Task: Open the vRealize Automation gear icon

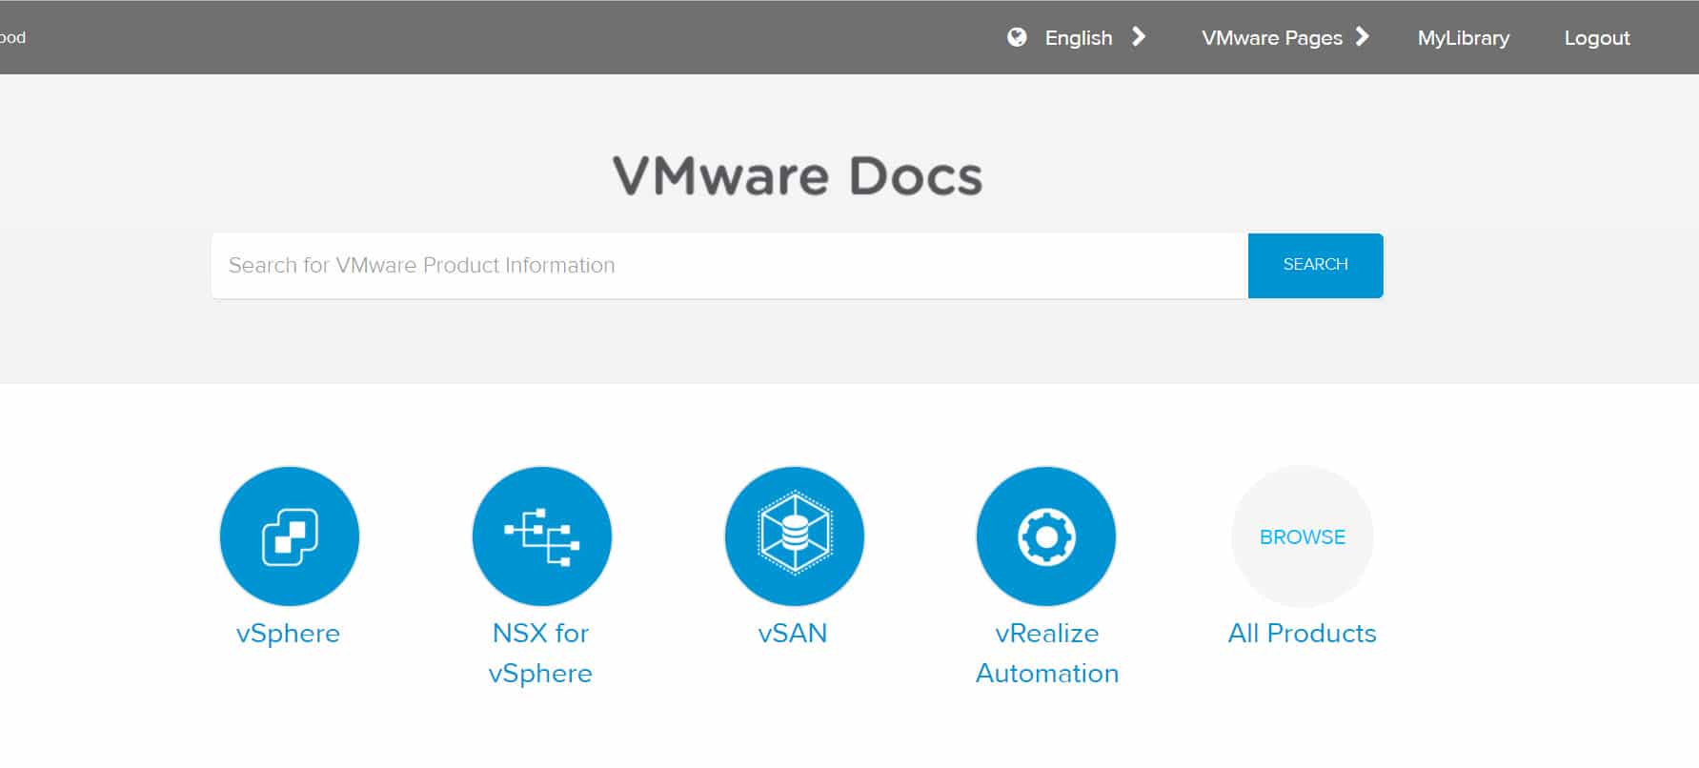Action: (x=1046, y=536)
